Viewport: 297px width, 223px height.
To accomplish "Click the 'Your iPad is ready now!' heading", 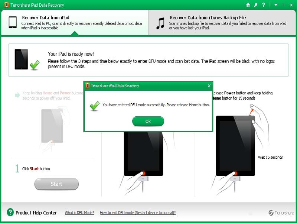I will (x=71, y=54).
